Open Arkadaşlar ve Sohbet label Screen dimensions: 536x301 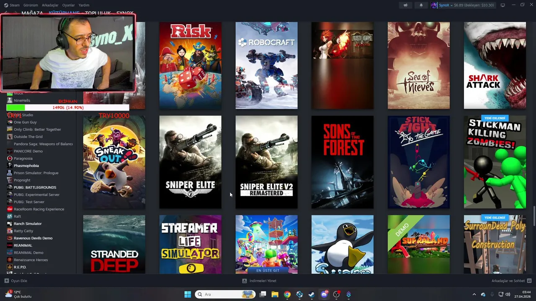click(508, 281)
